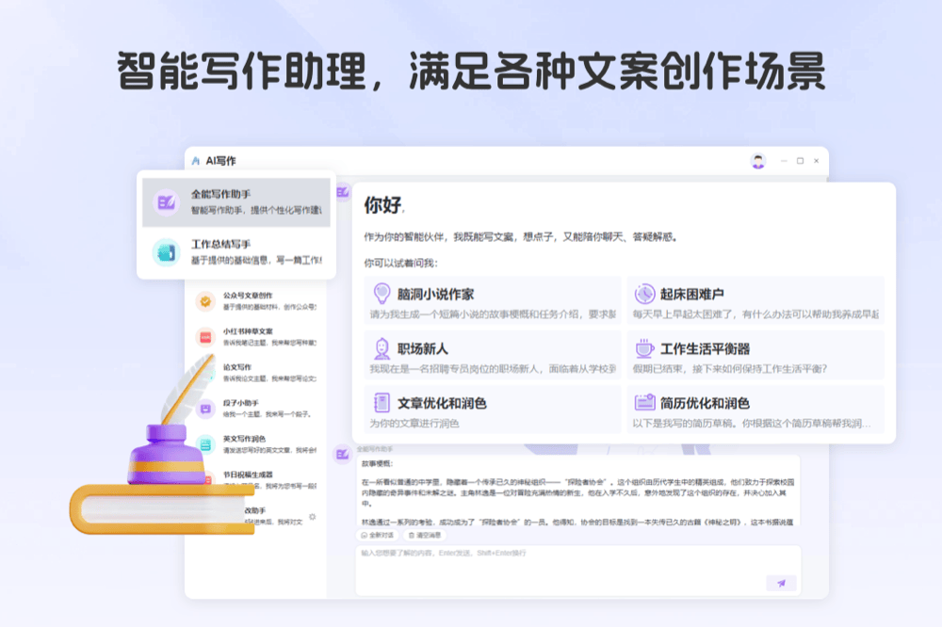Choose the 简历优化和润色 prompt card
Image resolution: width=942 pixels, height=627 pixels.
[x=755, y=410]
